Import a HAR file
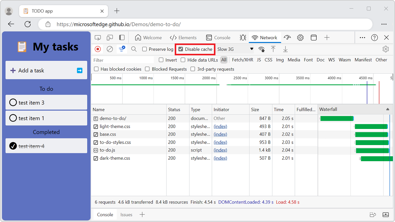The height and width of the screenshot is (222, 395). coord(273,49)
